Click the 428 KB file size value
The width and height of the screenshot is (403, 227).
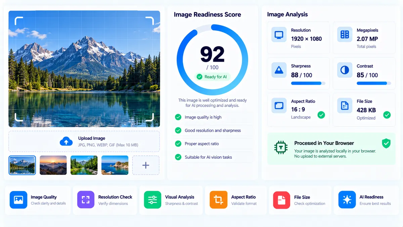click(x=366, y=110)
